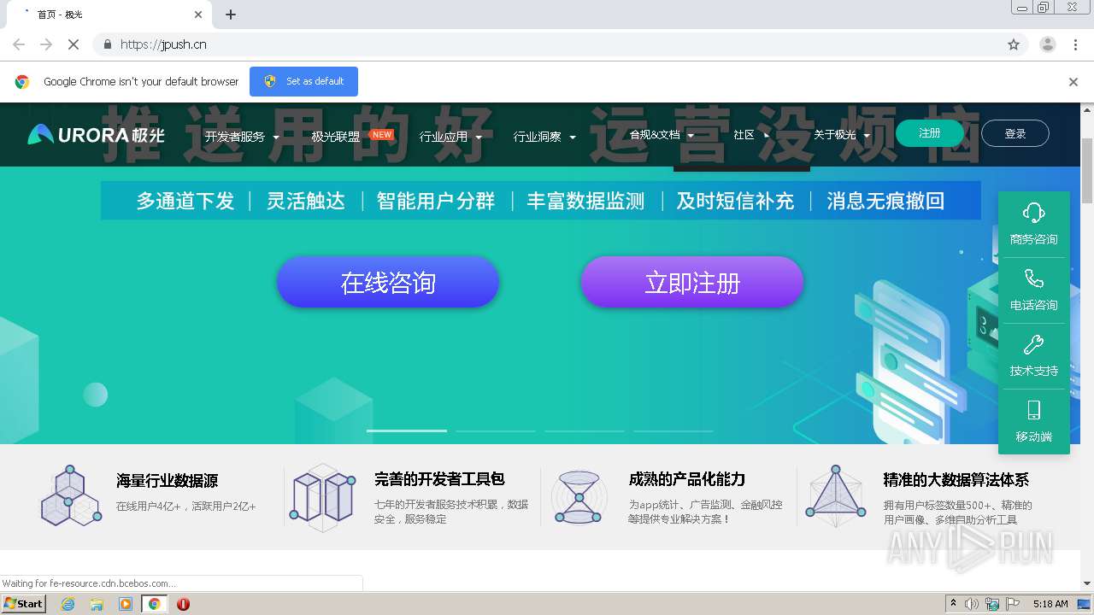
Task: Click the 精准的大数据算法体系 heading
Action: pos(956,480)
